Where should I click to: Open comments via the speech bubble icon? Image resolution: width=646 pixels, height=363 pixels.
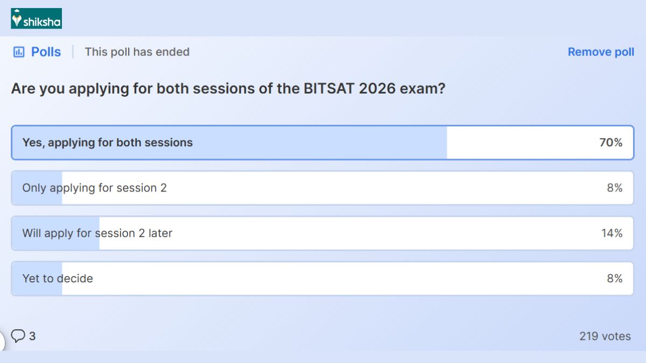[18, 336]
